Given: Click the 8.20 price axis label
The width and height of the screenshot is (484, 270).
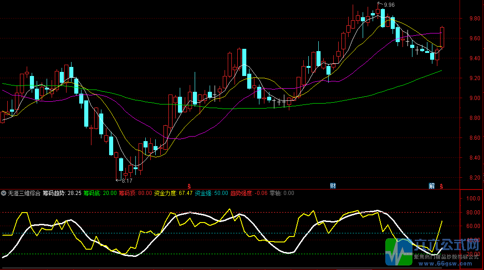Looking at the screenshot, I should tap(475, 178).
